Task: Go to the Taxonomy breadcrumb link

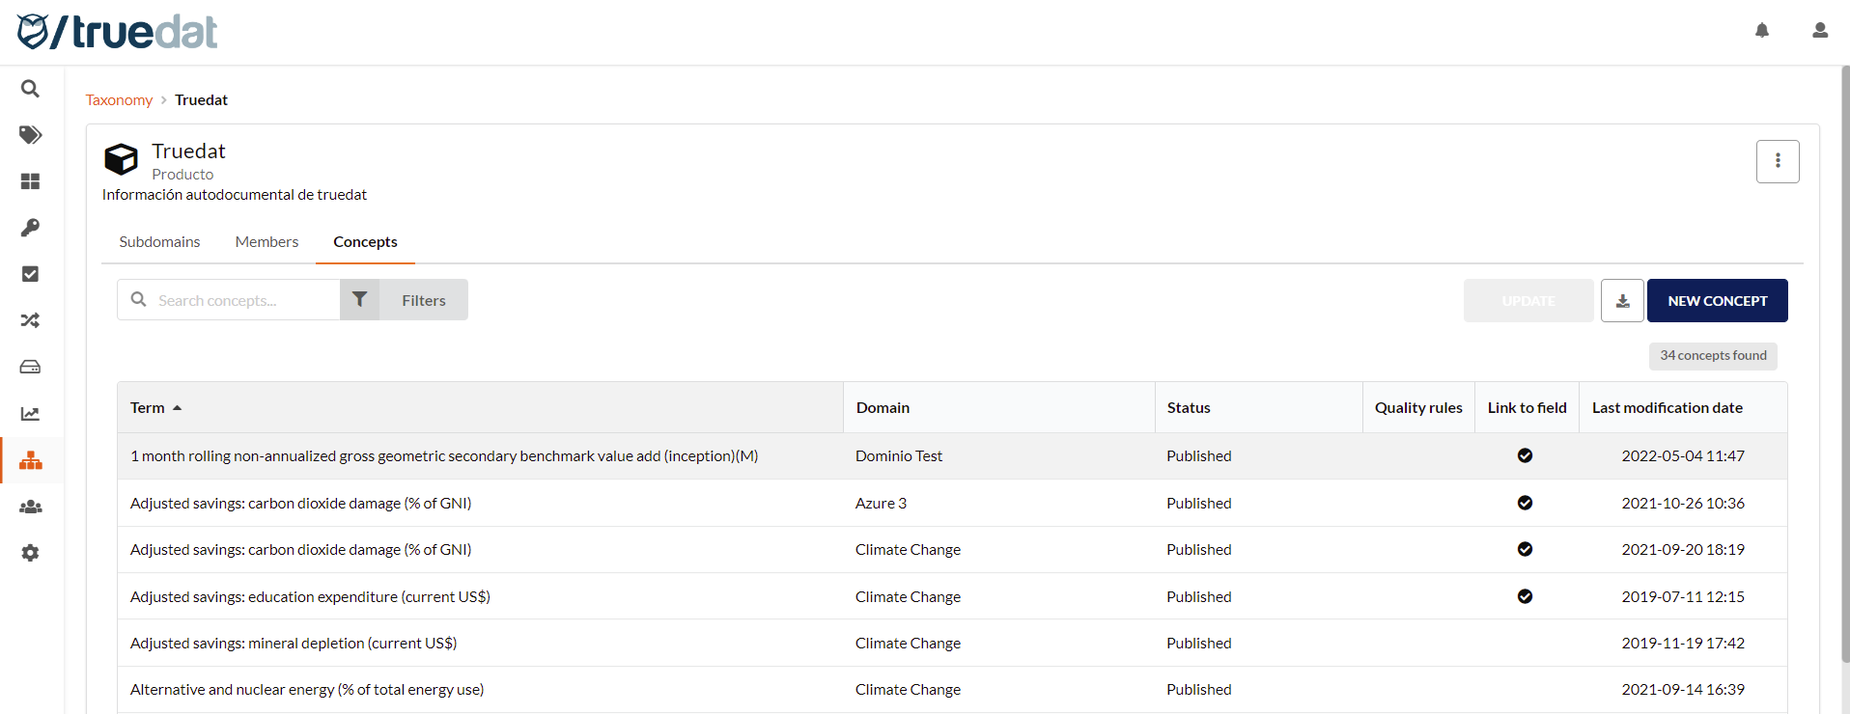Action: tap(119, 100)
